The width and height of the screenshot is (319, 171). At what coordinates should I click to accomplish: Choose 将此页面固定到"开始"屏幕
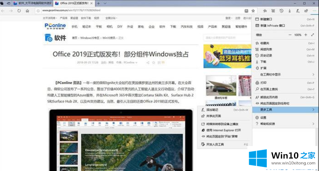[224, 137]
